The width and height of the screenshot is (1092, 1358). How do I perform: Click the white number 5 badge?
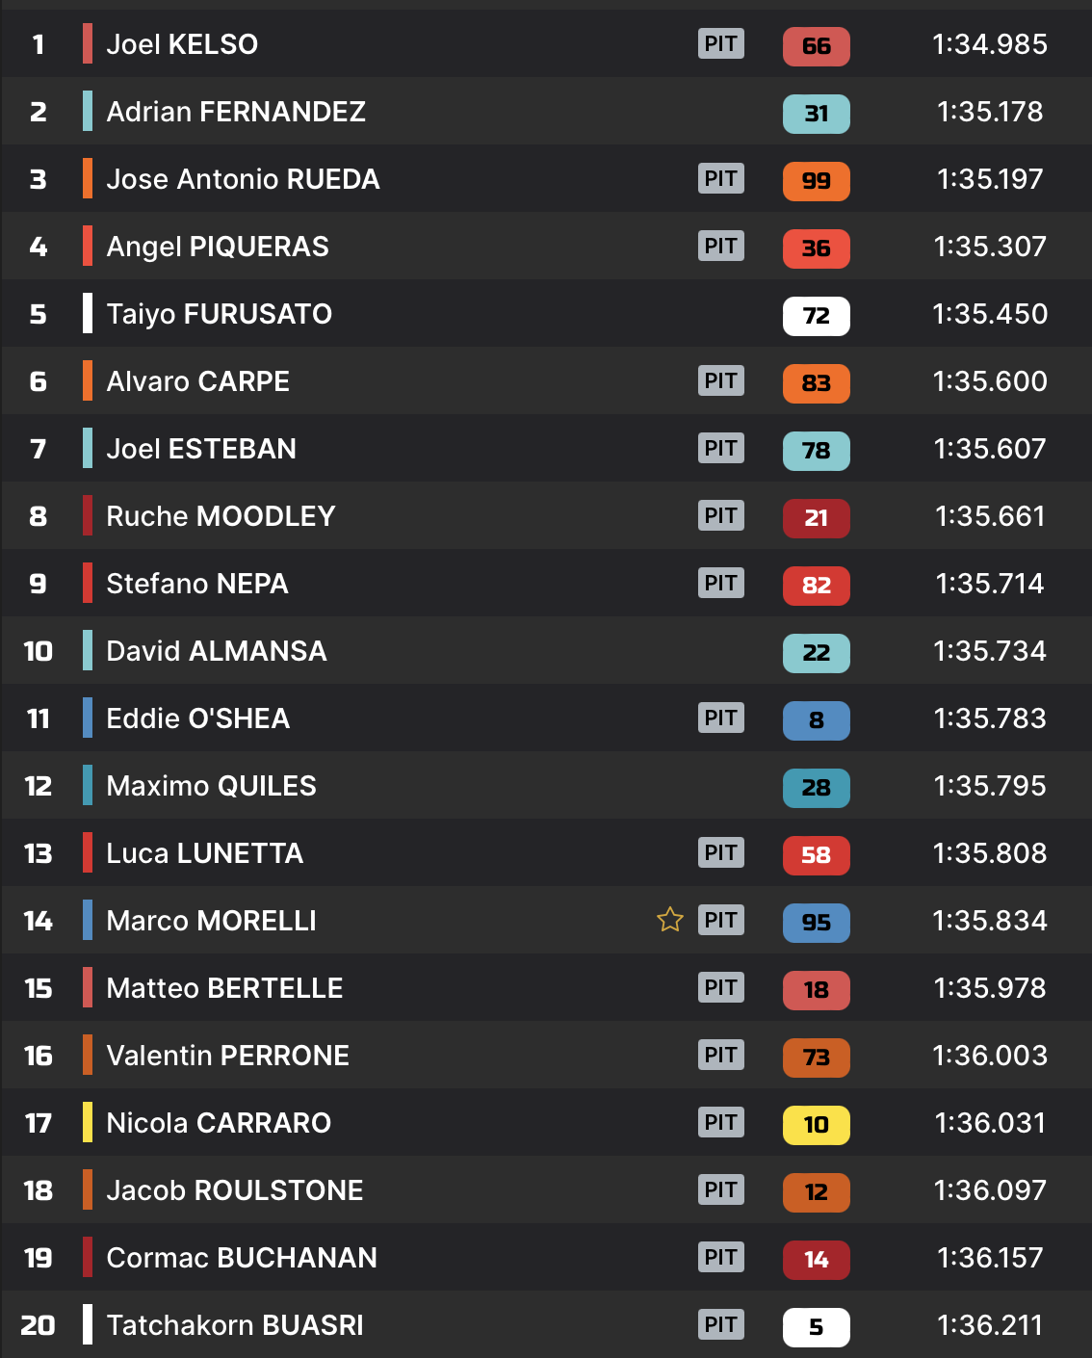click(816, 1326)
